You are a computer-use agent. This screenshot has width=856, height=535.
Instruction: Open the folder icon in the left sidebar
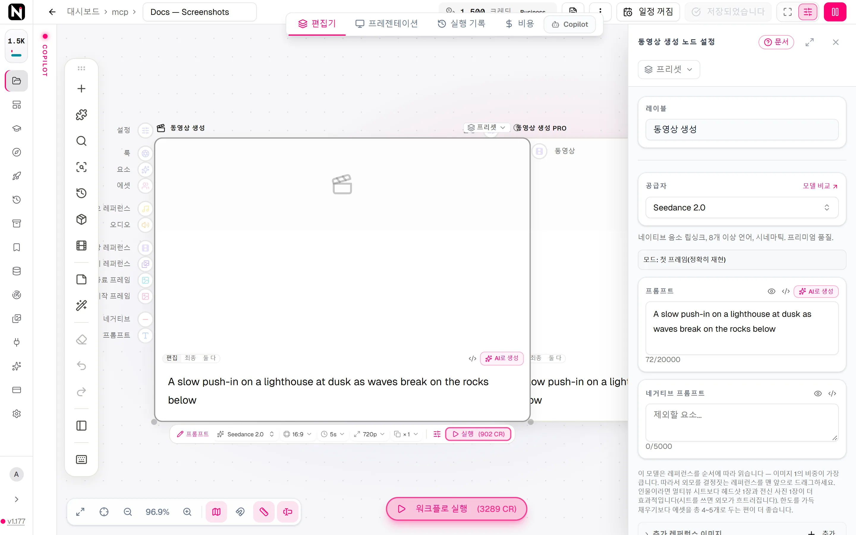click(17, 81)
